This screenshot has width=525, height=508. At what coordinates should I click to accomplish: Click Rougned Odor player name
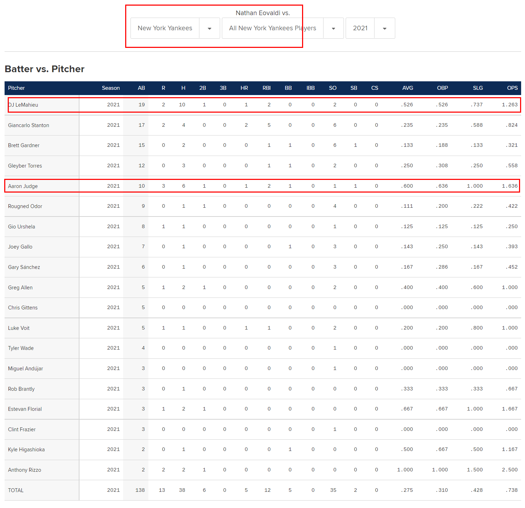(x=25, y=206)
